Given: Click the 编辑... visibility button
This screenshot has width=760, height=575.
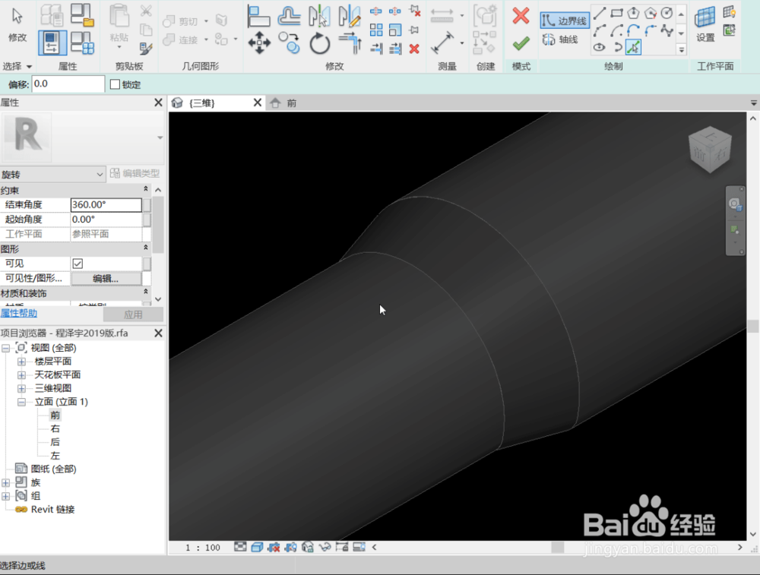Looking at the screenshot, I should coord(106,279).
